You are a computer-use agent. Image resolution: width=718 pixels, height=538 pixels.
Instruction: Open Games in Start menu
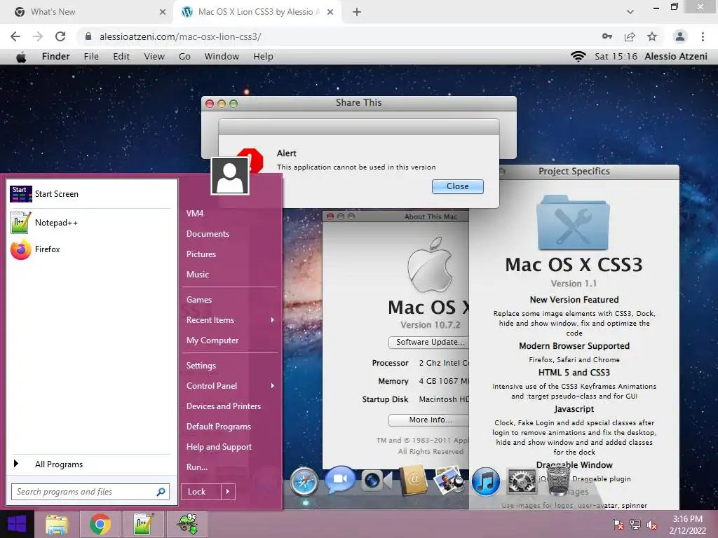click(x=198, y=300)
